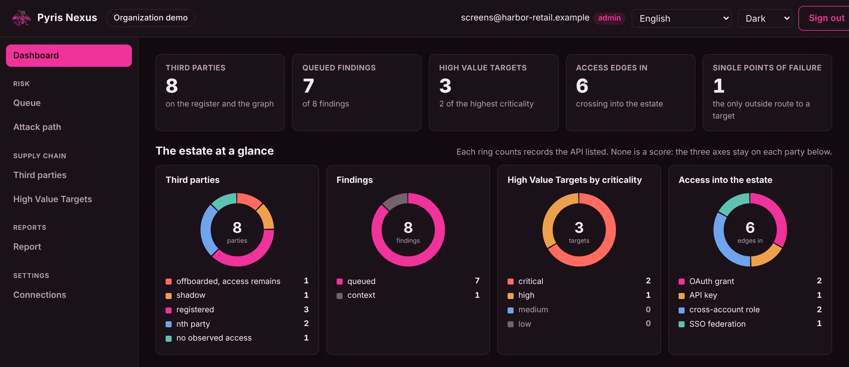The image size is (849, 367).
Task: Click the nth party legend swatch
Action: point(168,324)
